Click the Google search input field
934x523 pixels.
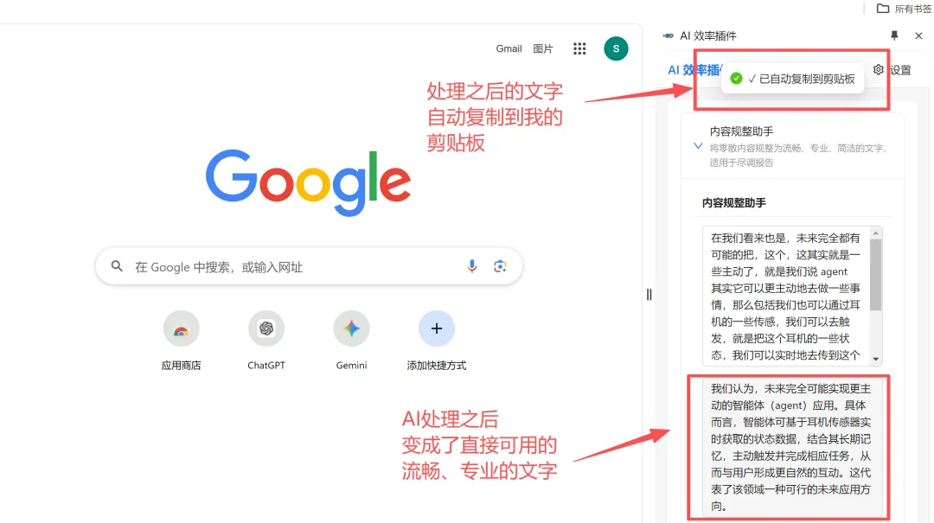[309, 266]
